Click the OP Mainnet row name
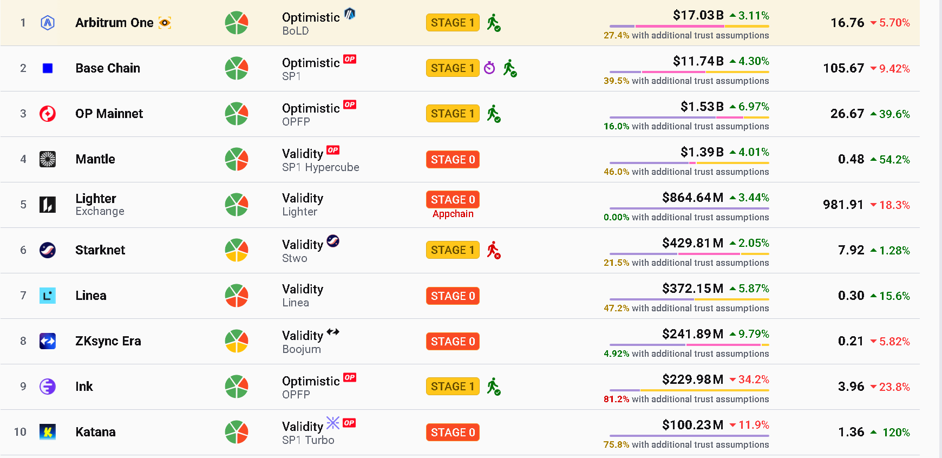The width and height of the screenshot is (942, 458). pos(109,114)
